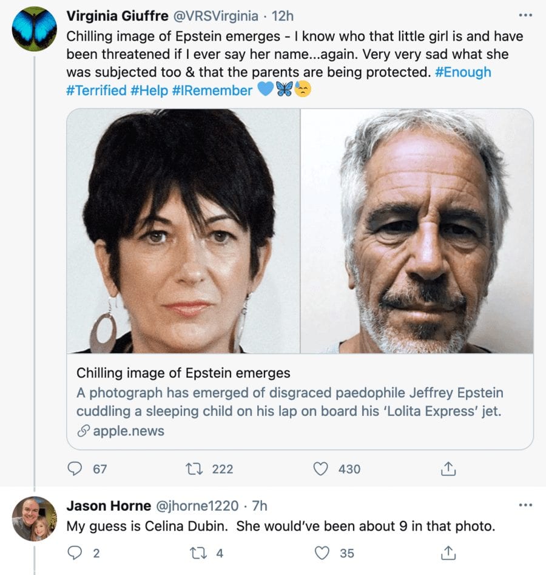Screen dimensions: 546x575
Task: Click the article headline in link card
Action: [183, 373]
